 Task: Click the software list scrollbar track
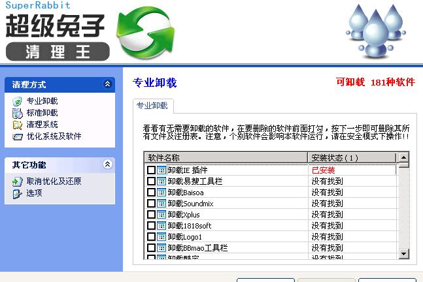[x=404, y=208]
